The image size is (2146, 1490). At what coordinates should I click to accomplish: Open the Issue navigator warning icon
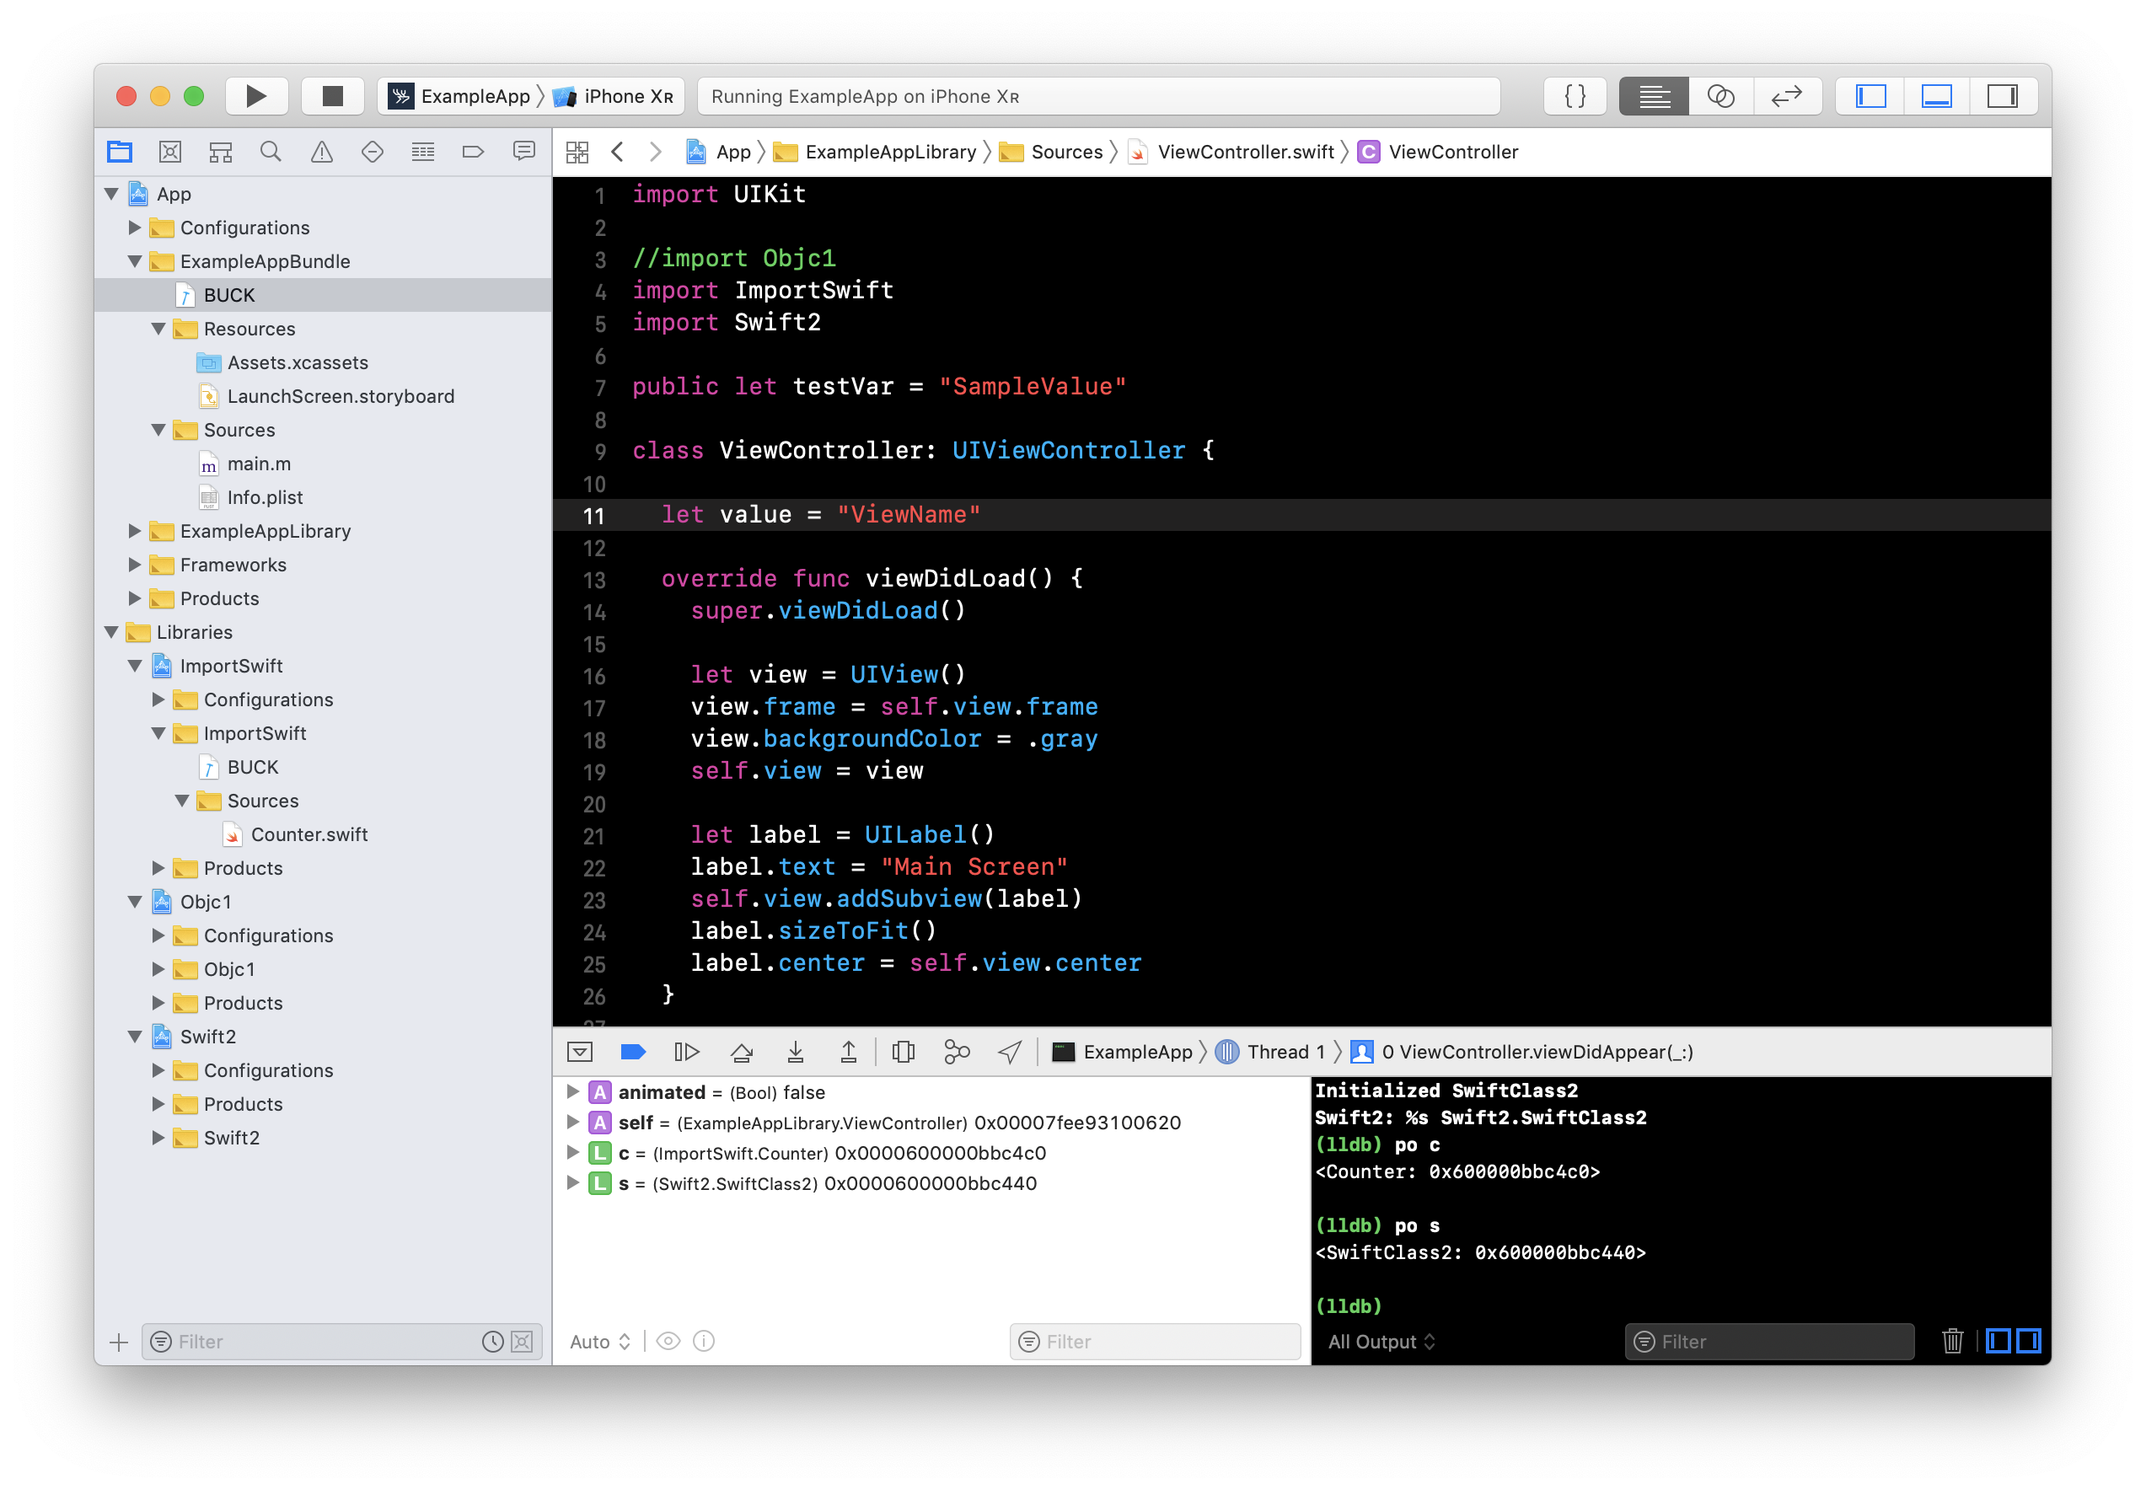(321, 151)
